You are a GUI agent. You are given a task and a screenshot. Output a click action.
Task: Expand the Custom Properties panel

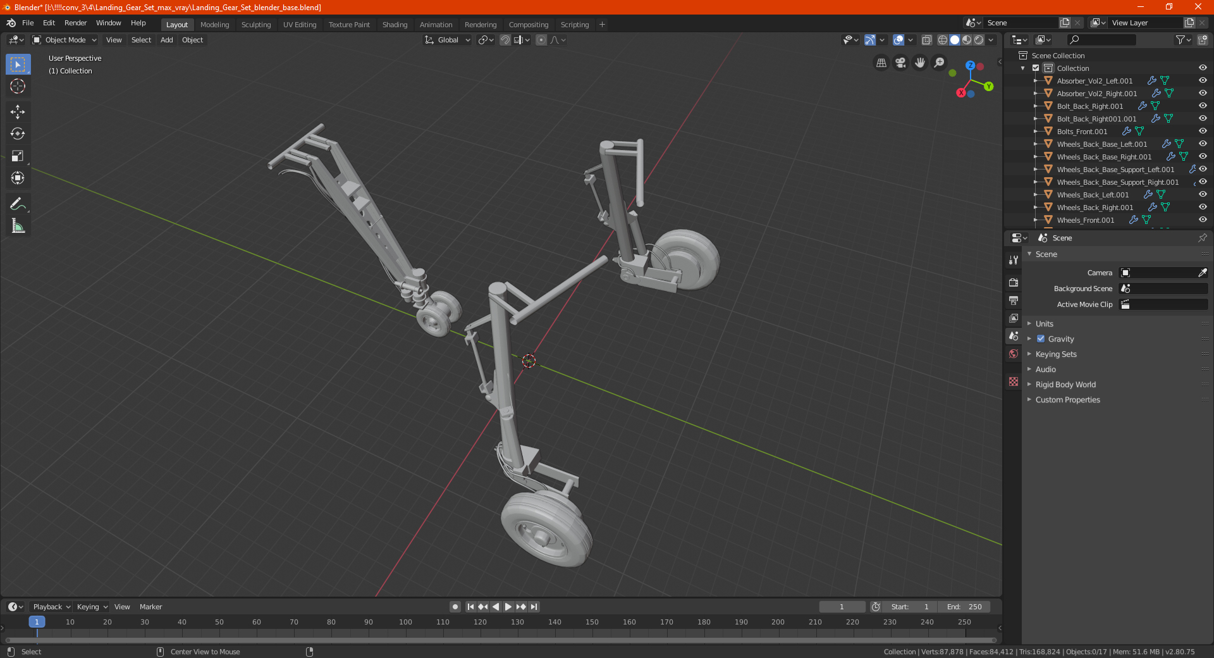[1067, 399]
